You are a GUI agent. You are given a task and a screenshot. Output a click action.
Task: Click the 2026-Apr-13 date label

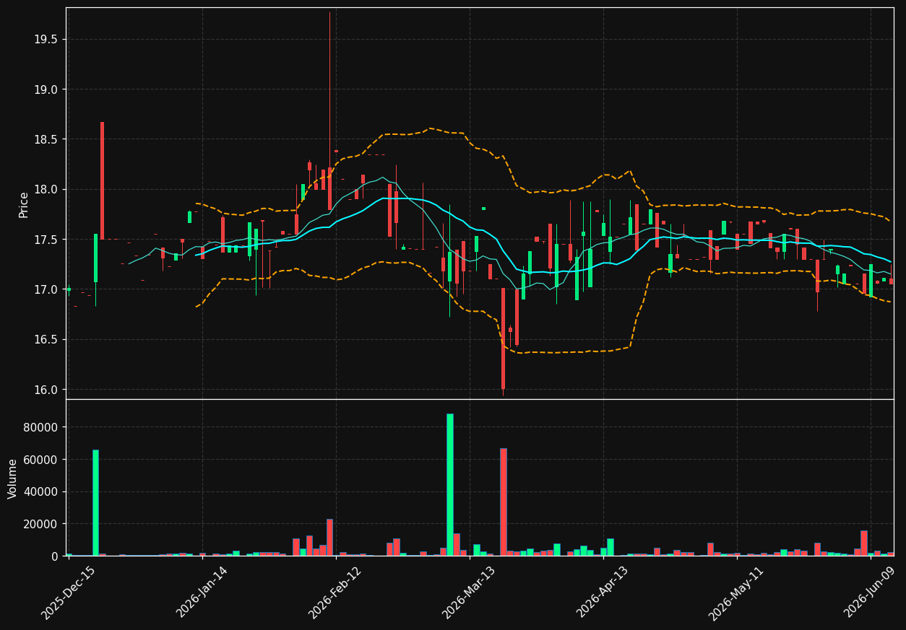[603, 592]
